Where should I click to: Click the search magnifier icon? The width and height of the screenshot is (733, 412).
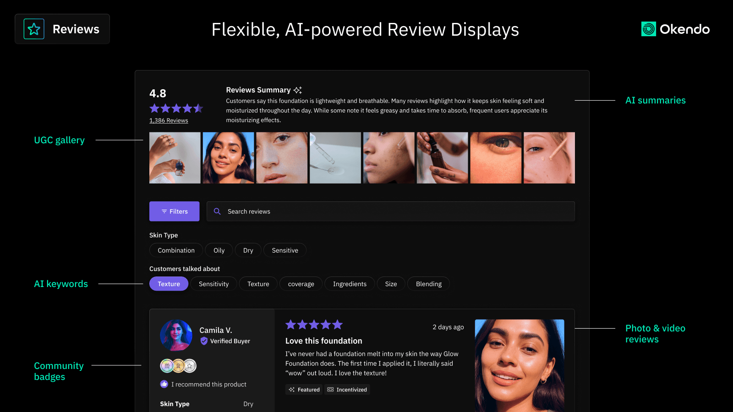pos(217,211)
